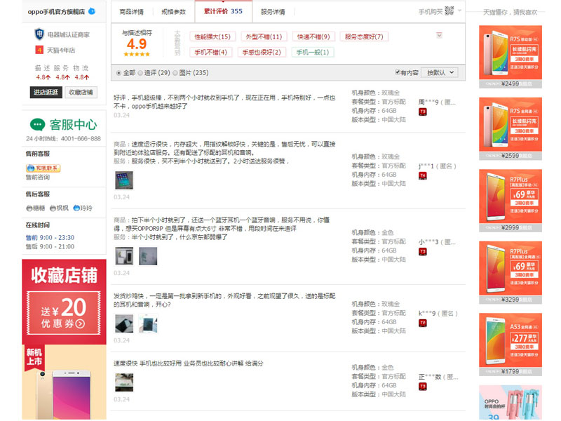
Task: Open the second photo in k***9's review
Action: pos(148,323)
